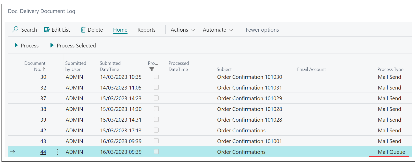
Task: Click Order Confirmations subject in row 44
Action: pos(241,152)
